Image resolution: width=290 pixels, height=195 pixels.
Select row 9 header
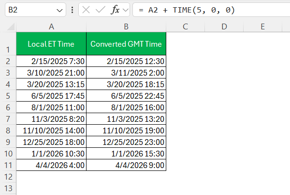8,142
